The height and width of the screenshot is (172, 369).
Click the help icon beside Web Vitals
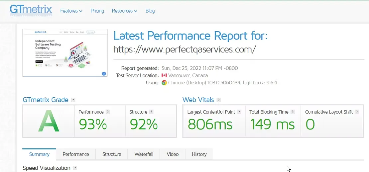[x=219, y=100]
